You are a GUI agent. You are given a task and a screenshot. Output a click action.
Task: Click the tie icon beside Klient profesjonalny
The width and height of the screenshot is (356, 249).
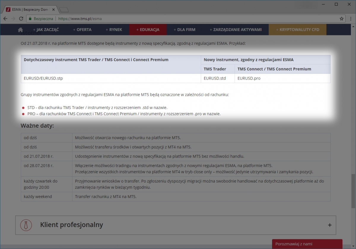click(26, 225)
